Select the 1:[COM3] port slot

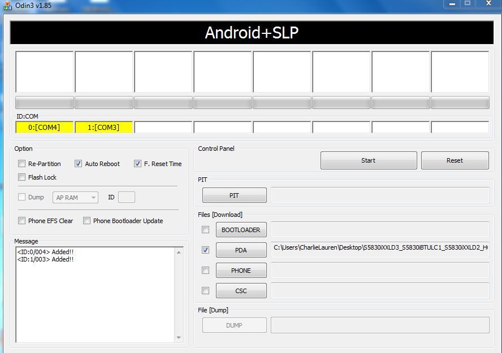coord(103,127)
